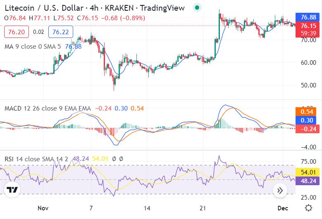The width and height of the screenshot is (322, 219).
Task: Click the 76.20 sell price box
Action: 17,32
